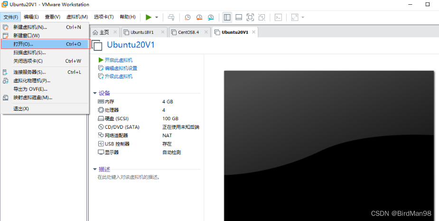Select the USB 控制器 device row
This screenshot has height=221, width=439.
click(149, 144)
